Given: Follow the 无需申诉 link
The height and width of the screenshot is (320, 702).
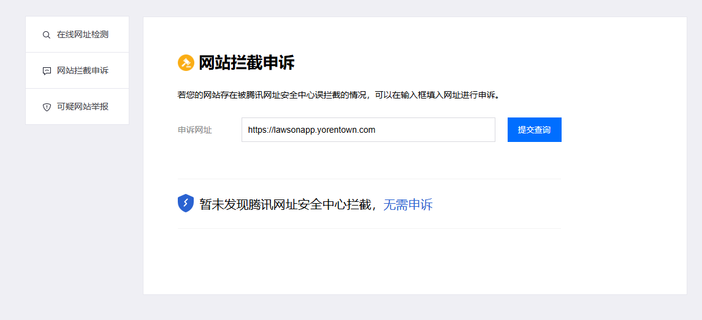Looking at the screenshot, I should [408, 205].
